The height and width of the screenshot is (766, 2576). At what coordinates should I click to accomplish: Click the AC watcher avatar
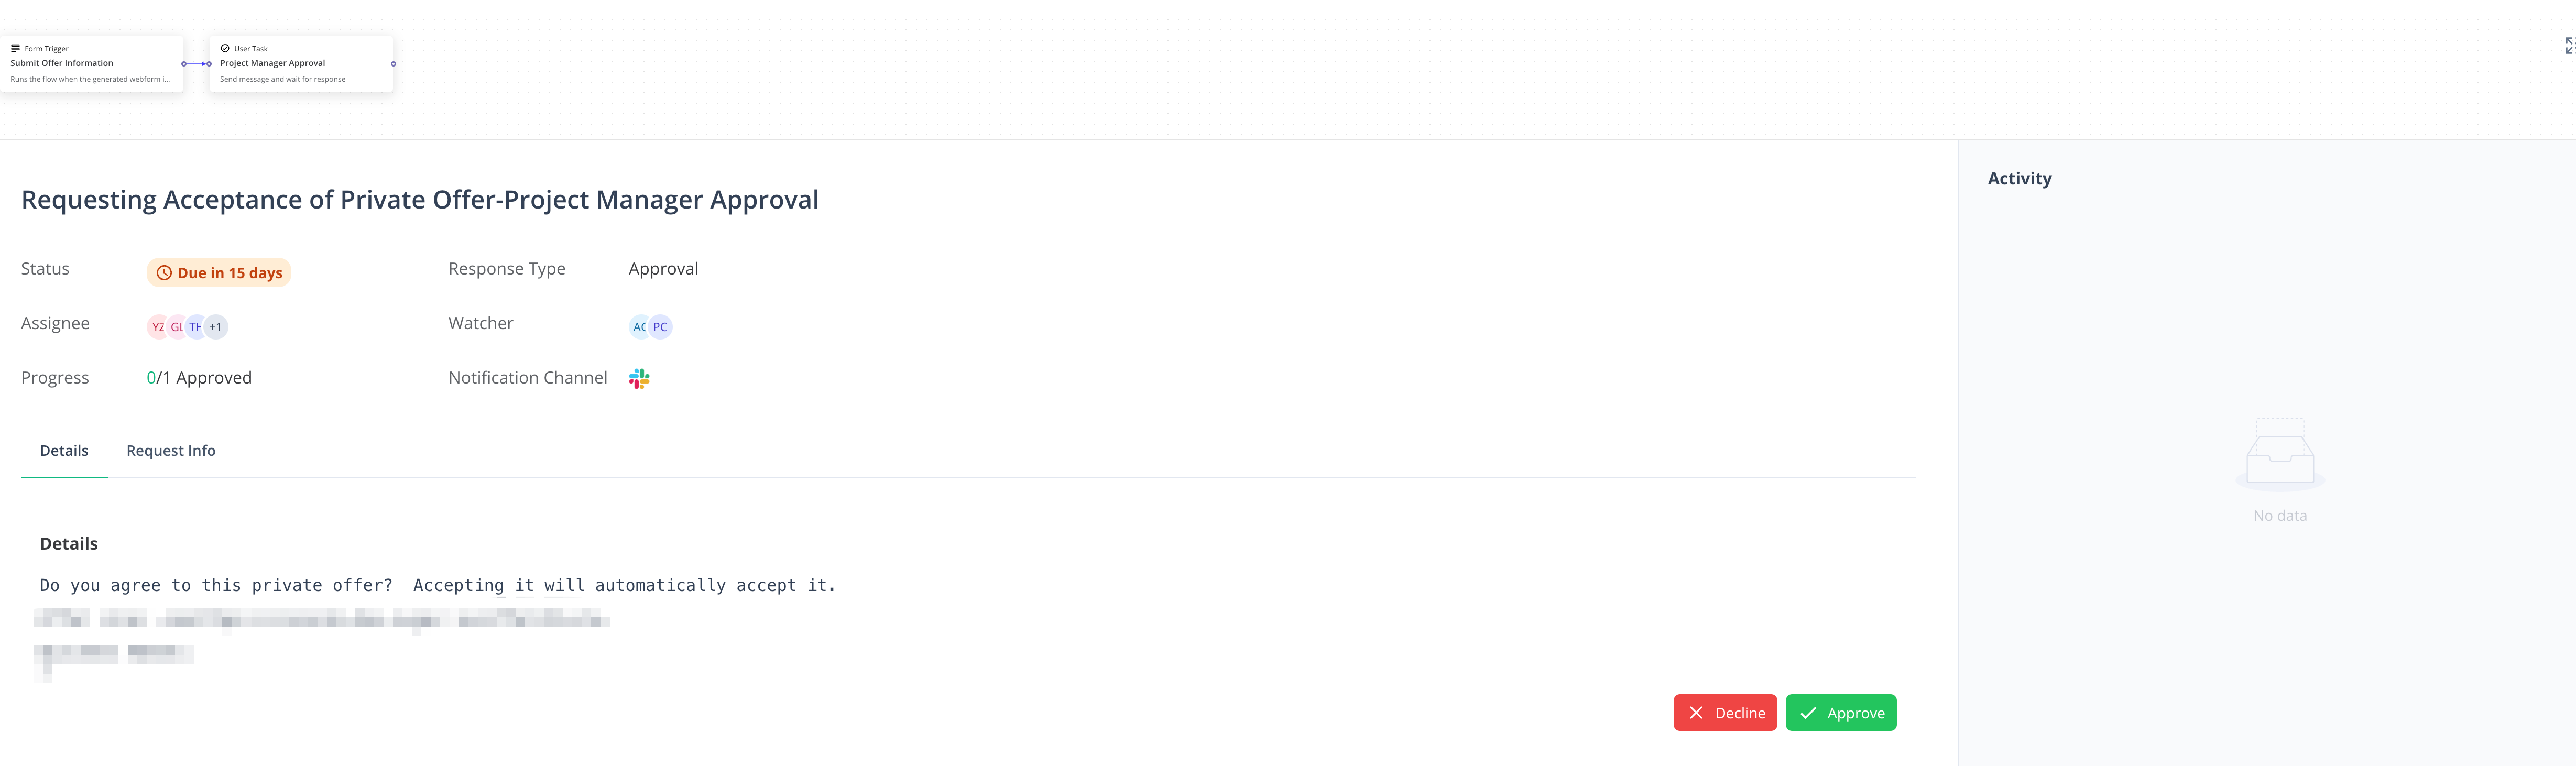click(x=639, y=327)
